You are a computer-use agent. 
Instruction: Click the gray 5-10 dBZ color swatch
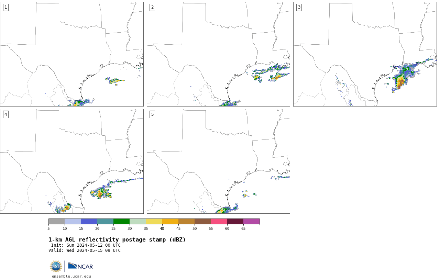click(x=56, y=221)
